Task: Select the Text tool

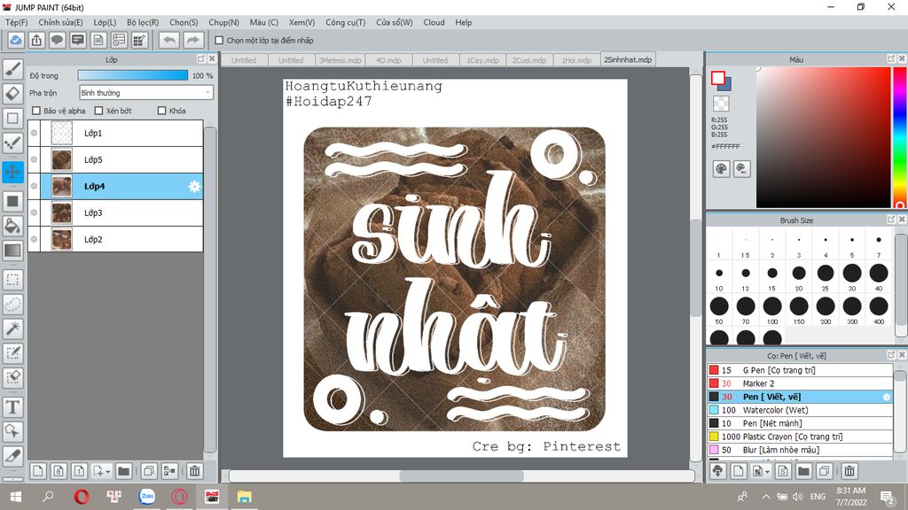Action: coord(12,407)
